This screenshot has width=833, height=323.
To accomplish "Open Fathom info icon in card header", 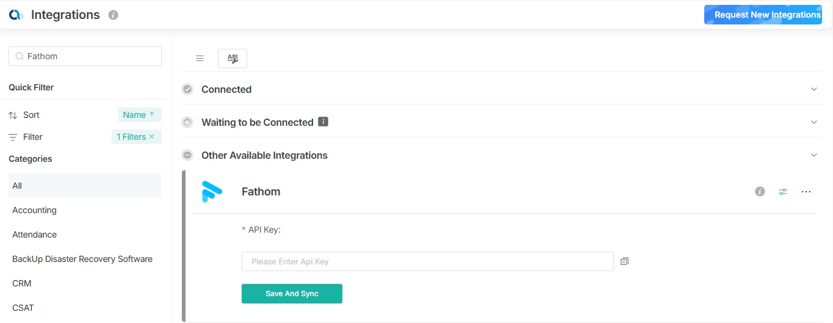I will tap(760, 192).
